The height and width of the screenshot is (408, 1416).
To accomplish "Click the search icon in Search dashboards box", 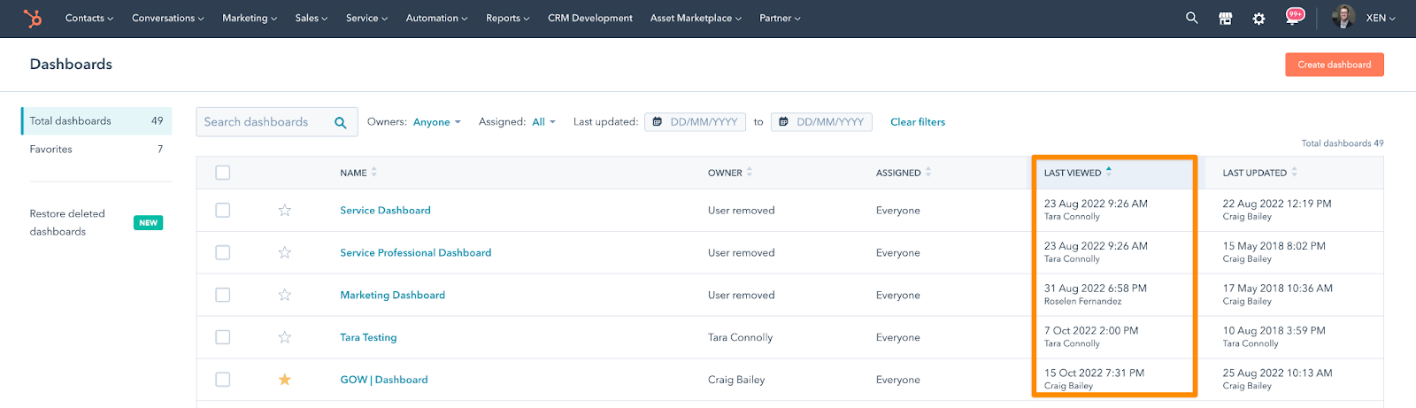I will pyautogui.click(x=341, y=123).
